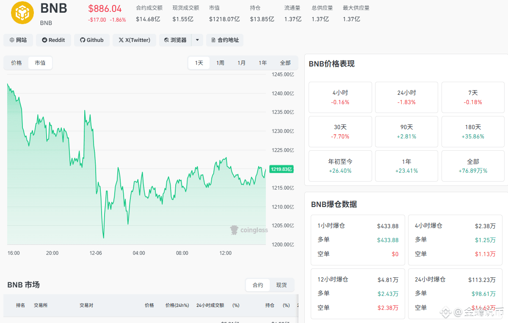
Task: Switch BNB 市场 to 合约 tab
Action: coord(258,285)
